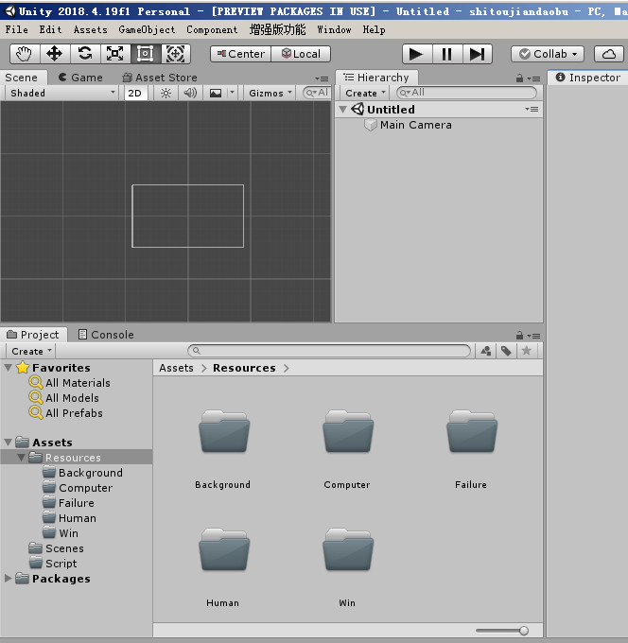The image size is (628, 643).
Task: Select Script folder in tree
Action: coord(77,564)
